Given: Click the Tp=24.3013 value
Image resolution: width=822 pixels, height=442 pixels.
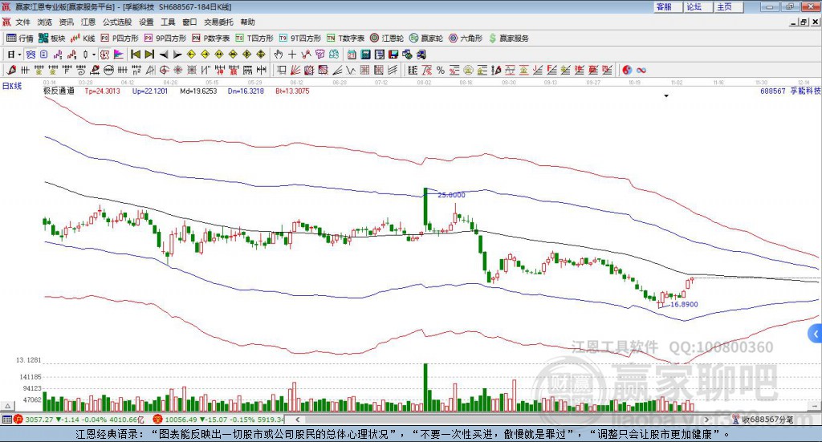Looking at the screenshot, I should [x=102, y=91].
